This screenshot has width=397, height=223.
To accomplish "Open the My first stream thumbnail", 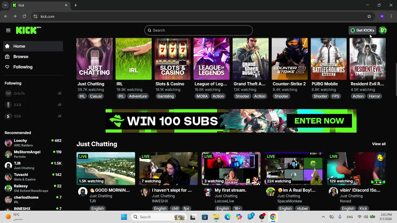I will coord(231,168).
